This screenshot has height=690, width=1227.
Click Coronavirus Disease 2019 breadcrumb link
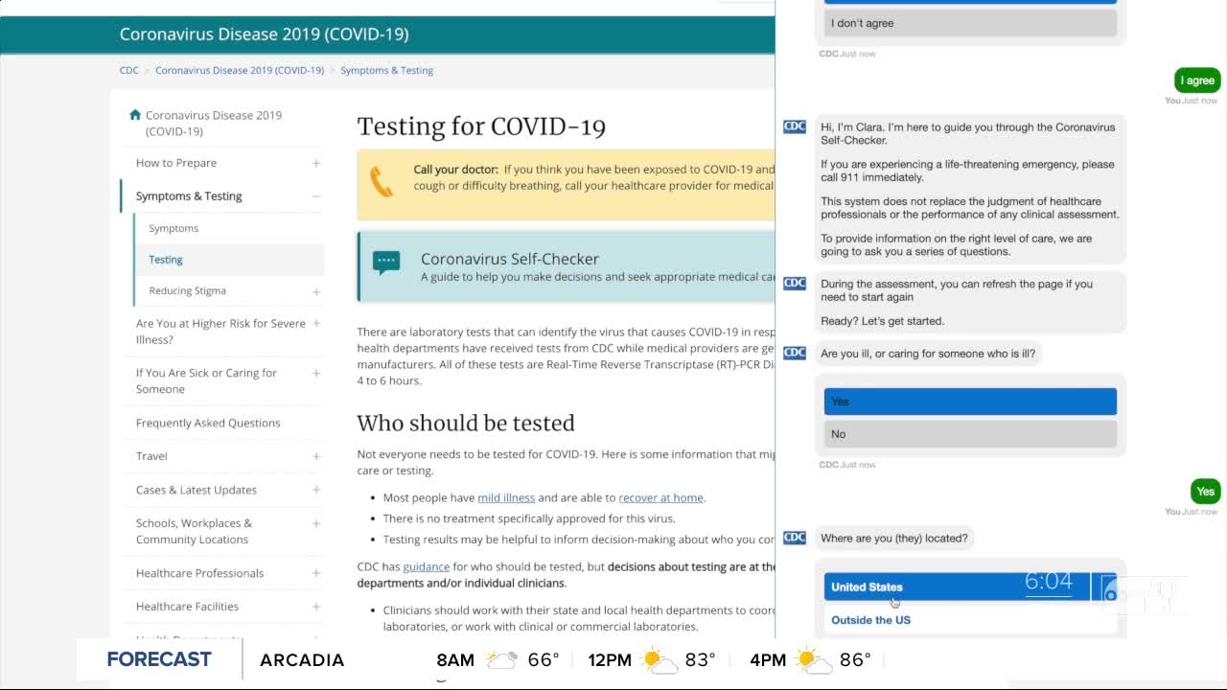click(x=240, y=70)
